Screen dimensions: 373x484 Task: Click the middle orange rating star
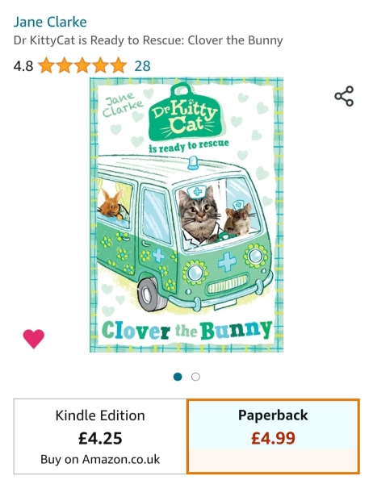(x=82, y=65)
